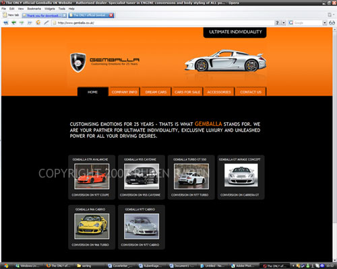Viewport: 337px width, 269px height.
Task: Open the HOME page tab
Action: [x=92, y=92]
